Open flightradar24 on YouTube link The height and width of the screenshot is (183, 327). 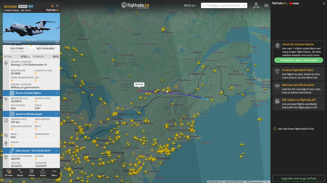[x=285, y=3]
